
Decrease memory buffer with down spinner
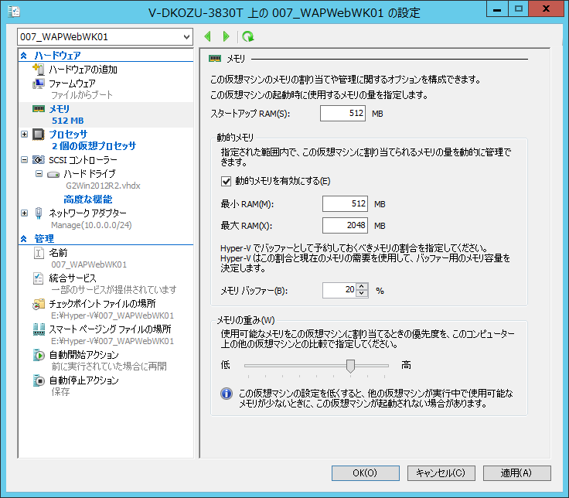(362, 293)
